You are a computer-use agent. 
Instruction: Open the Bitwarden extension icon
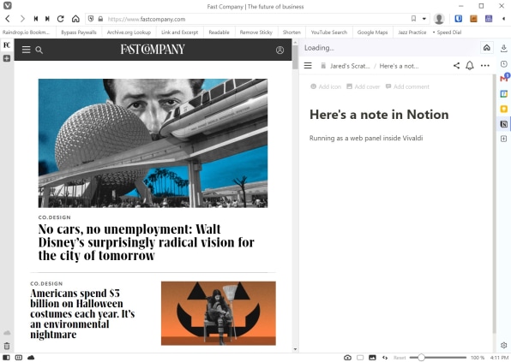459,19
